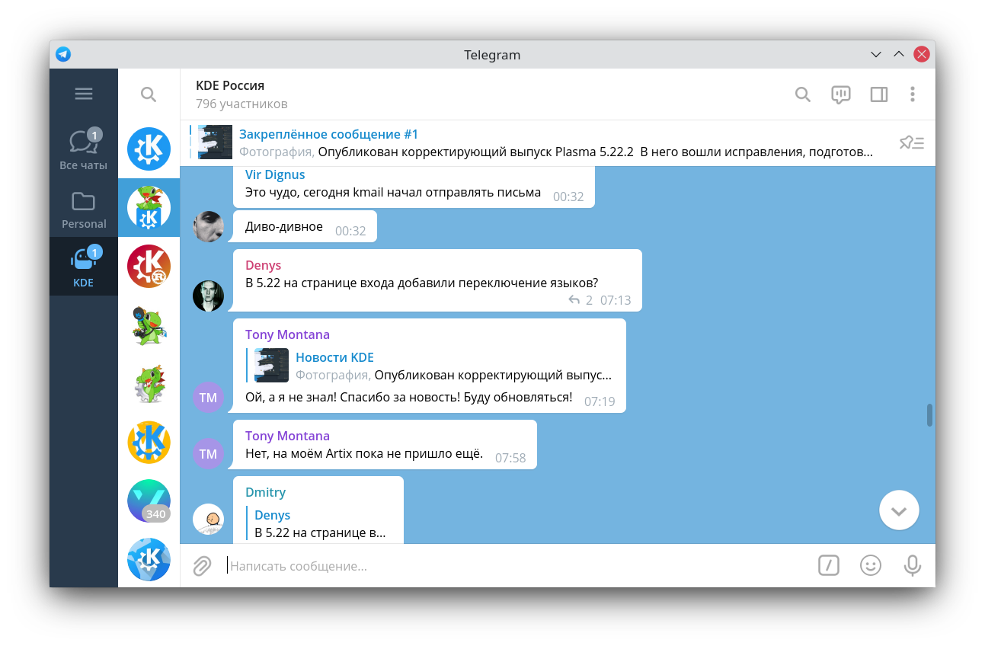Switch to the Personal folder
985x646 pixels.
pos(84,208)
